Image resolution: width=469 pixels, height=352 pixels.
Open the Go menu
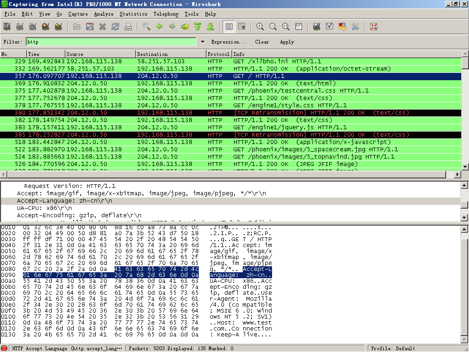click(x=59, y=14)
